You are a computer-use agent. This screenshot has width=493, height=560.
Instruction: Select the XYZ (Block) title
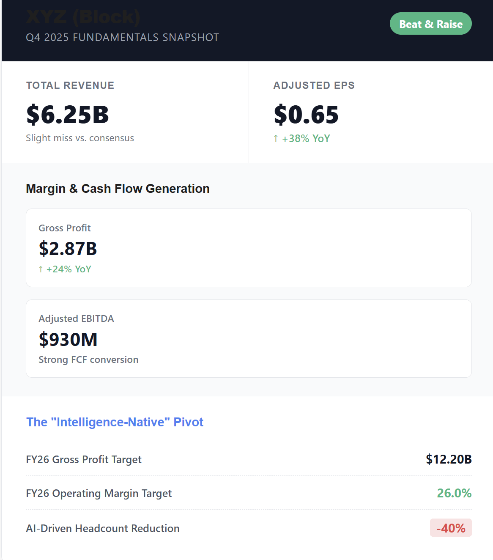coord(83,17)
